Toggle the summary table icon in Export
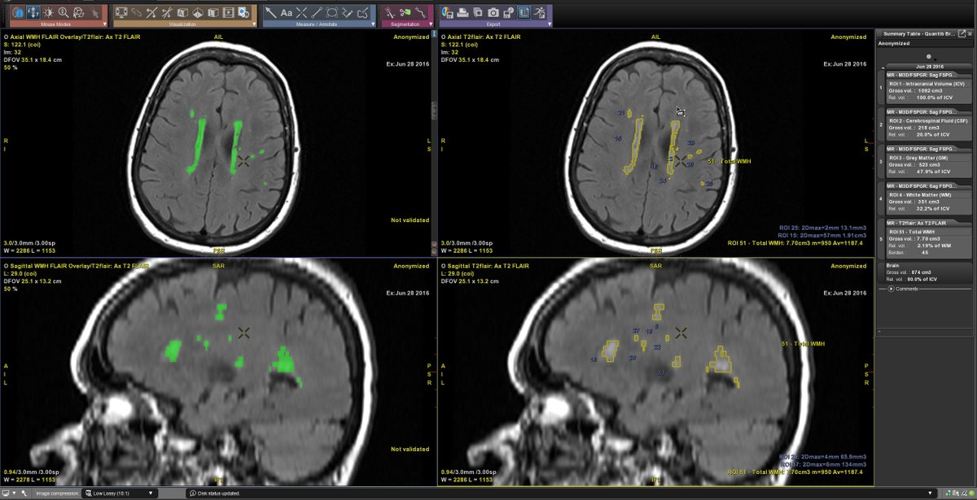 [523, 12]
